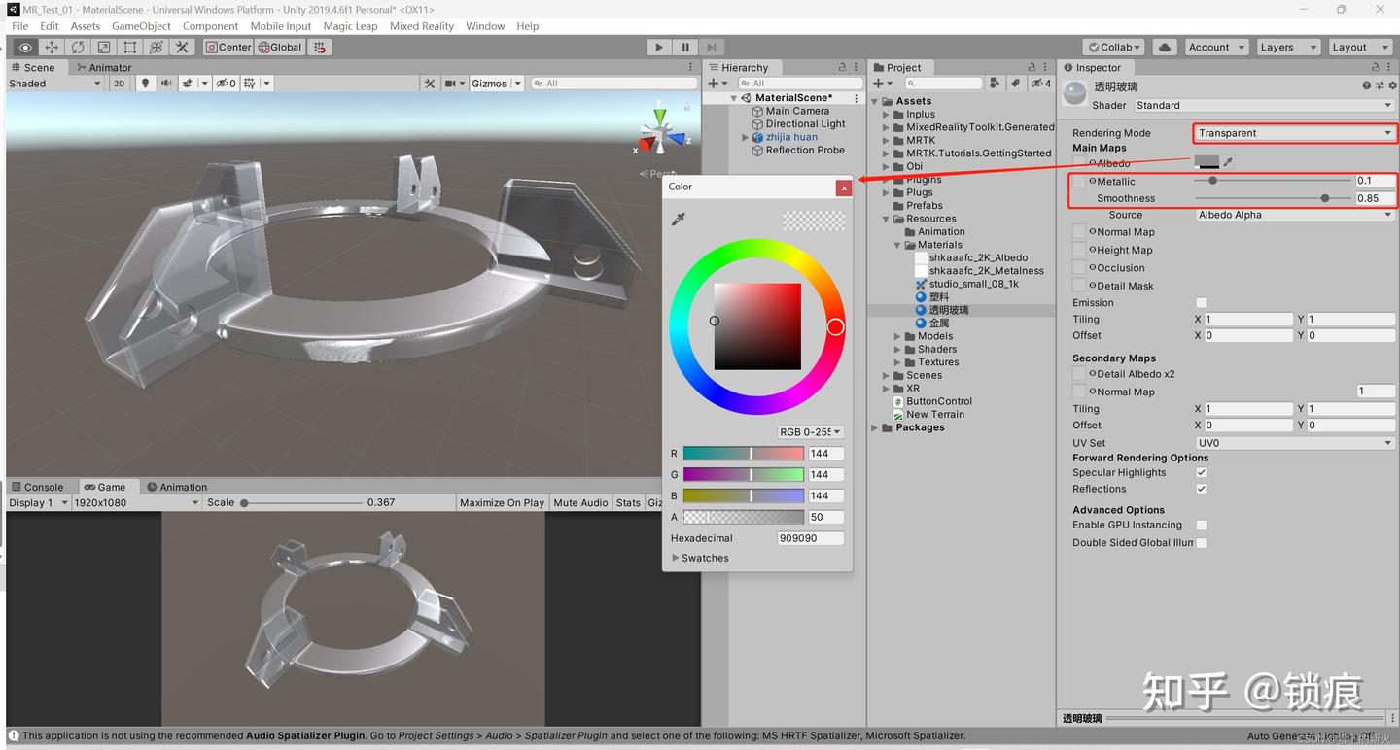Lock the Hierarchy panel
This screenshot has width=1400, height=750.
click(x=843, y=67)
